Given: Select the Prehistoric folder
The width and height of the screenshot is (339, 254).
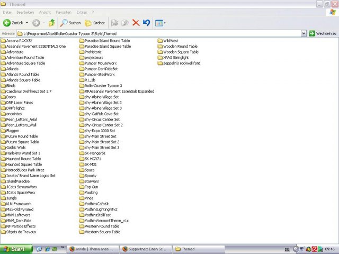Looking at the screenshot, I should tap(91, 52).
